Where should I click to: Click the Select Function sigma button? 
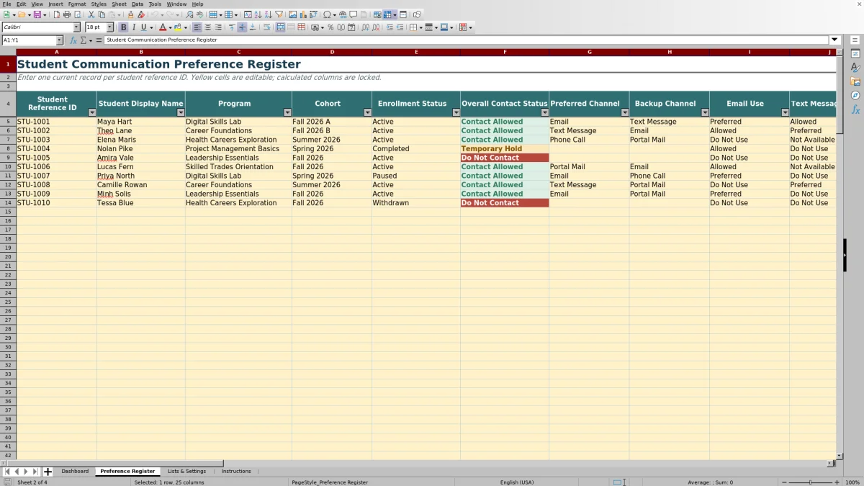(83, 40)
